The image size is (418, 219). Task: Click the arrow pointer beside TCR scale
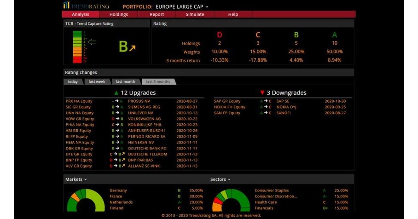[x=92, y=42]
